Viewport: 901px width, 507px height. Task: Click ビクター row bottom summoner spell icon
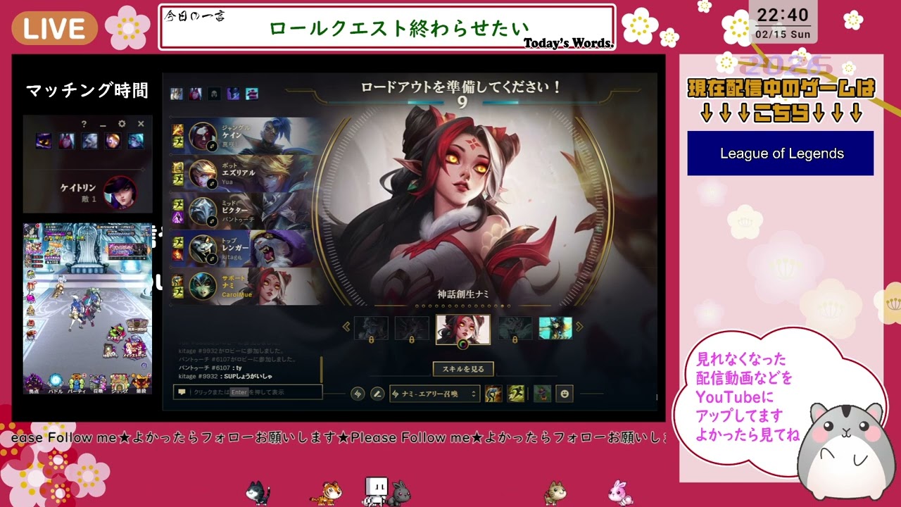click(179, 218)
